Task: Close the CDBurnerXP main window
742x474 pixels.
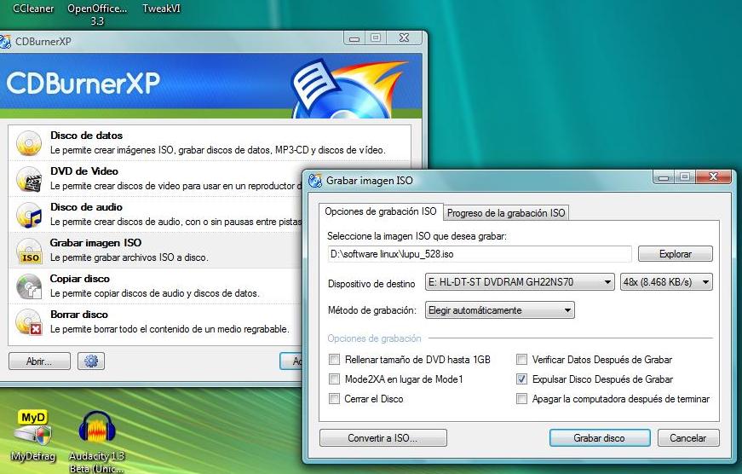Action: [x=404, y=38]
